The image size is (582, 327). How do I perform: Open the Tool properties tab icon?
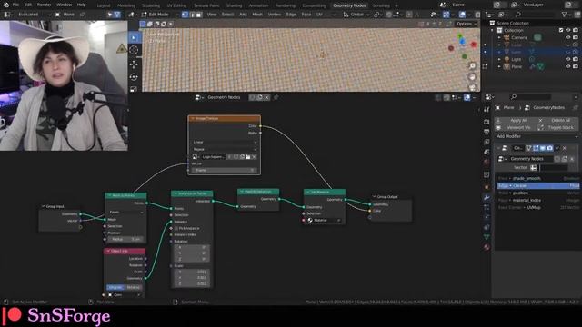pos(487,109)
